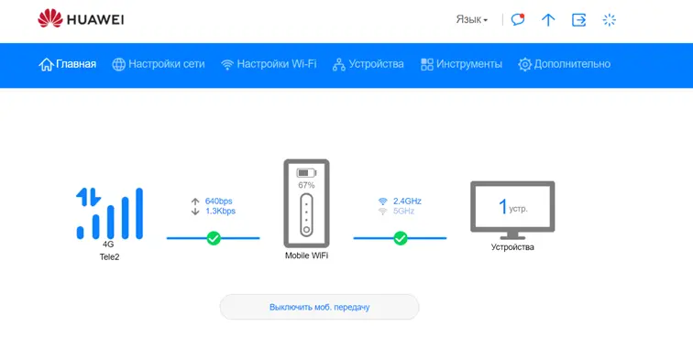Click the 1.3Kbps download speed value
The image size is (693, 348).
pyautogui.click(x=220, y=212)
